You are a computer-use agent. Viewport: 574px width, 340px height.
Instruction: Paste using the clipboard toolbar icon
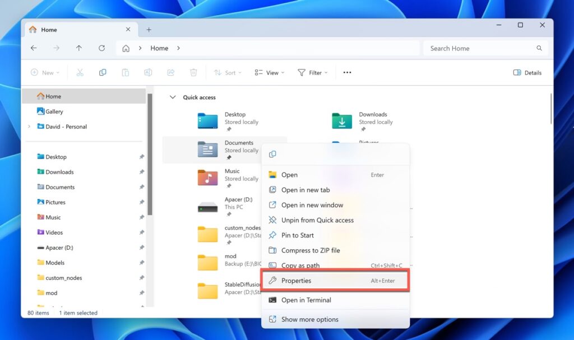[x=125, y=72]
